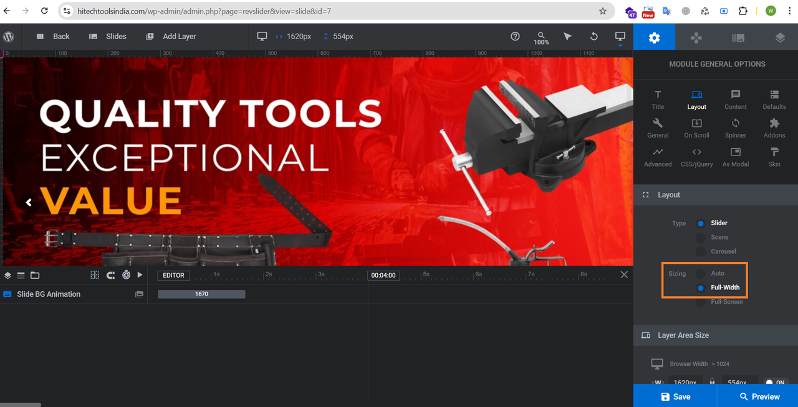Open the WordPress logo menu
The height and width of the screenshot is (407, 798).
(9, 37)
